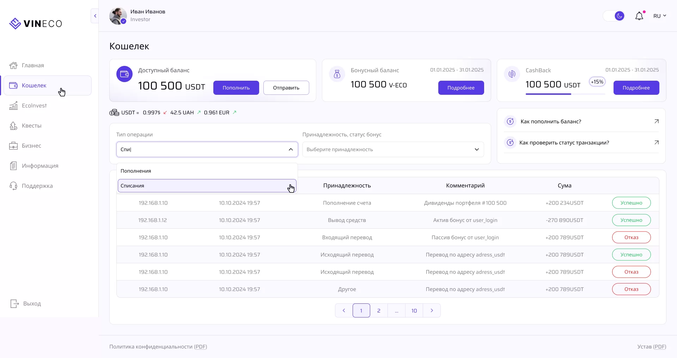Select the Главная home icon in sidebar
This screenshot has width=677, height=358.
(x=13, y=65)
